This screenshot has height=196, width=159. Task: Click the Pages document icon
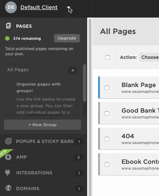8,26
